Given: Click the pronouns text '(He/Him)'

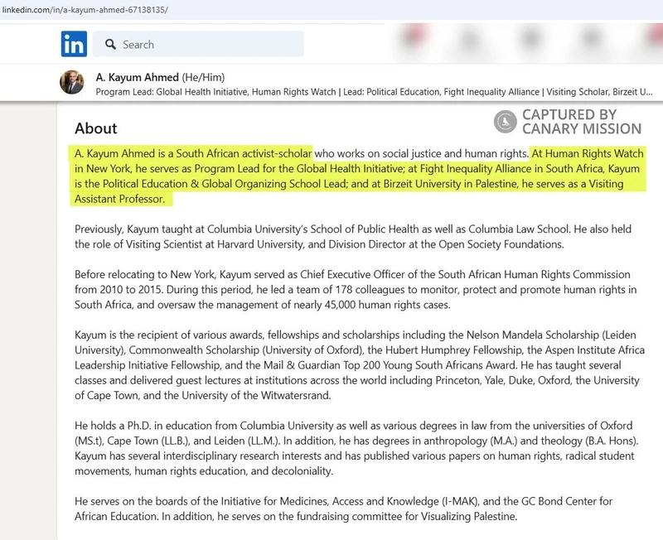Looking at the screenshot, I should coord(203,77).
